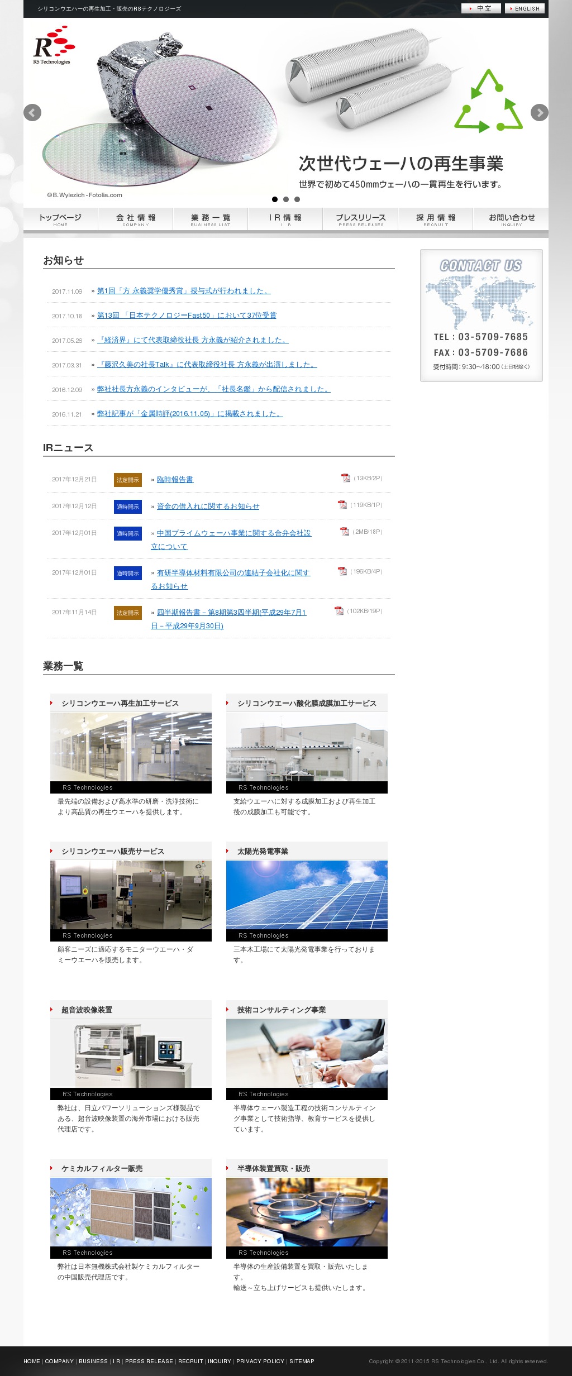Open the IR情報 navigation tab
Viewport: 572px width, 1376px height.
285,219
